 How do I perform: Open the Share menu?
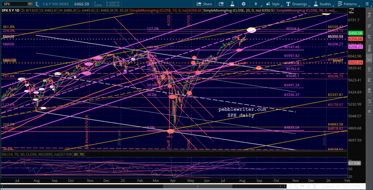point(204,4)
